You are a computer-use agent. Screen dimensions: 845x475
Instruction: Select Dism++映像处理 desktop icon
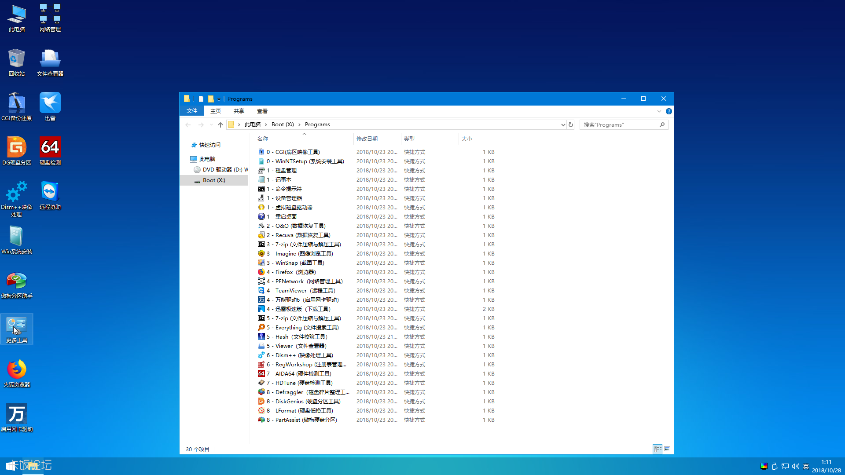tap(17, 199)
